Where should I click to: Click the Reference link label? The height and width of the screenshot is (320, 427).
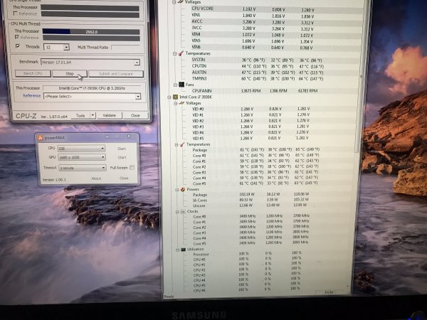(31, 96)
